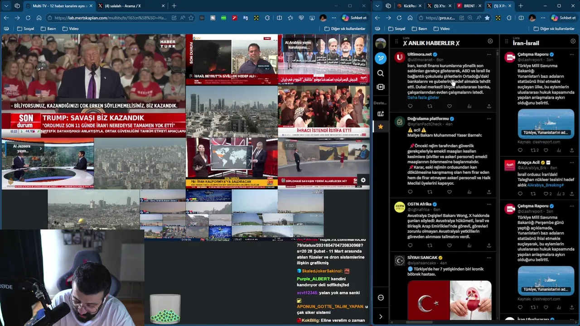Open more menu on SİYAH SANCAK post
This screenshot has height=326, width=580.
coord(488,258)
